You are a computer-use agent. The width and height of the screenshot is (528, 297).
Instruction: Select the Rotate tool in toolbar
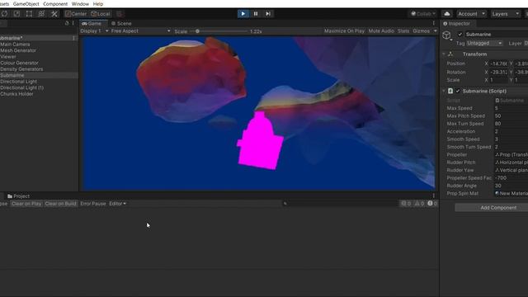coord(4,14)
